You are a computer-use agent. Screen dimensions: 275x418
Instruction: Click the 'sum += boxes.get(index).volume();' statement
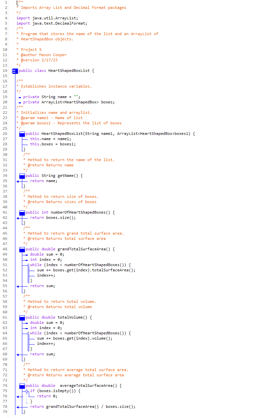[x=75, y=338]
